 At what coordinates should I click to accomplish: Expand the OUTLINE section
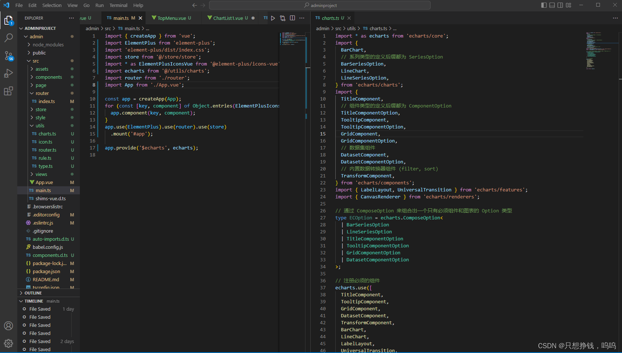point(33,293)
